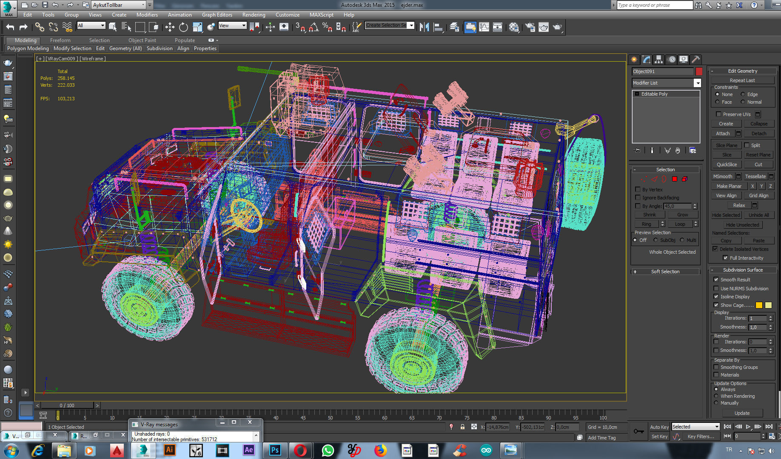Click the Attach button
Viewport: 781px width, 459px height.
click(x=723, y=133)
